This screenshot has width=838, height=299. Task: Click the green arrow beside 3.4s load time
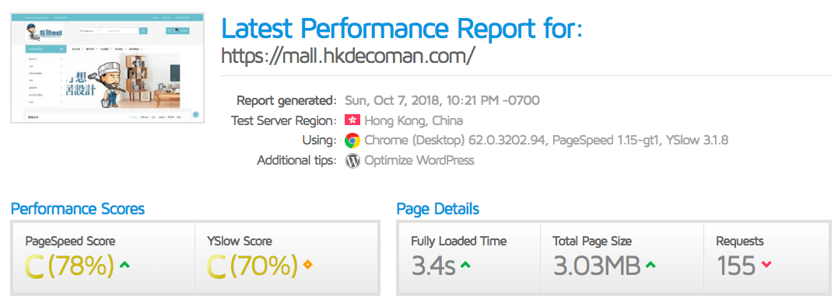[x=465, y=265]
